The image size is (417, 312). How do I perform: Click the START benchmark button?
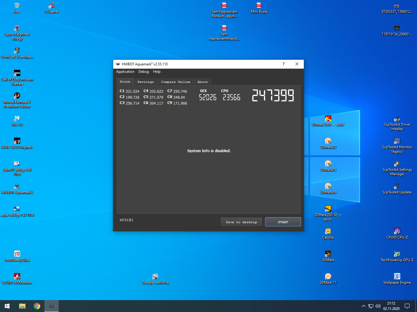(x=283, y=222)
